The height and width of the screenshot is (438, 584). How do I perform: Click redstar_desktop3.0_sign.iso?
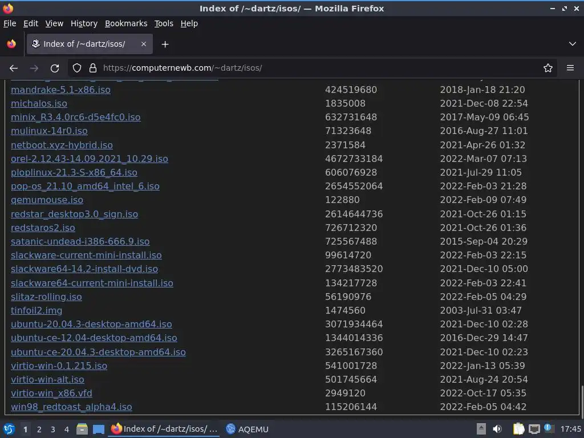point(75,214)
